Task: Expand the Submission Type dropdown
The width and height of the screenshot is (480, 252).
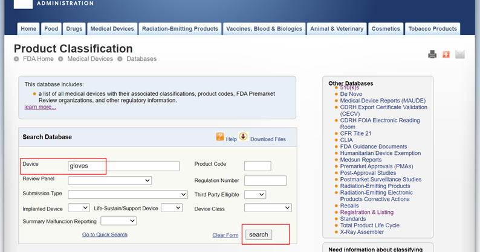Action: [128, 195]
